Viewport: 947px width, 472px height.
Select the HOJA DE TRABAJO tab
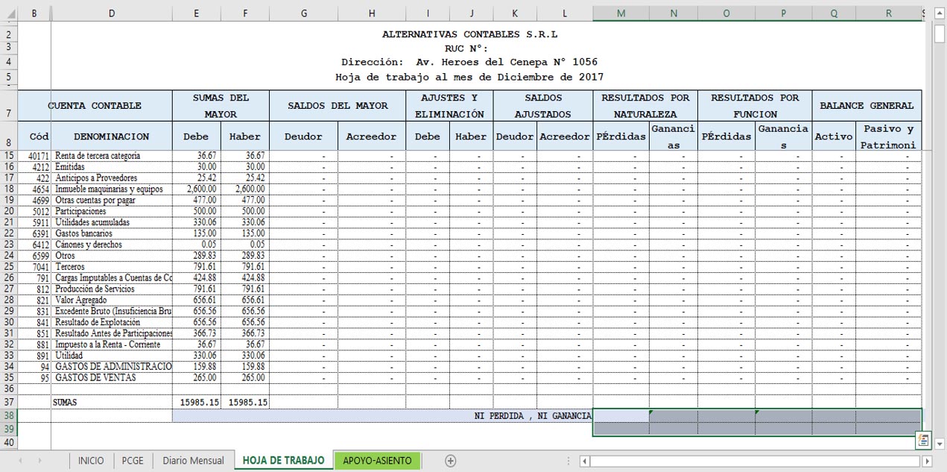click(283, 461)
